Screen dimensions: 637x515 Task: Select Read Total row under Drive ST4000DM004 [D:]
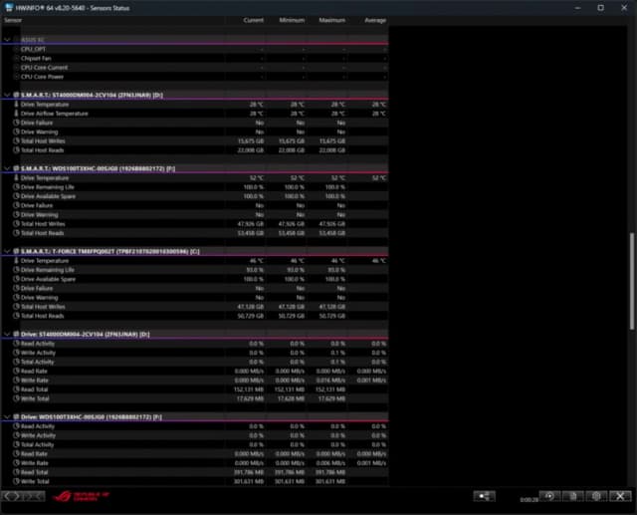click(x=195, y=389)
